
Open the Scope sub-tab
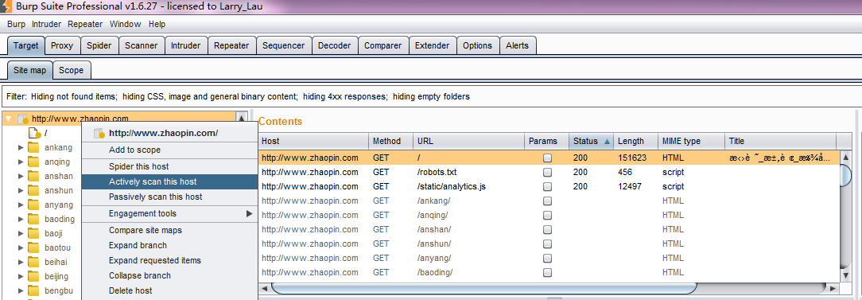(x=72, y=70)
